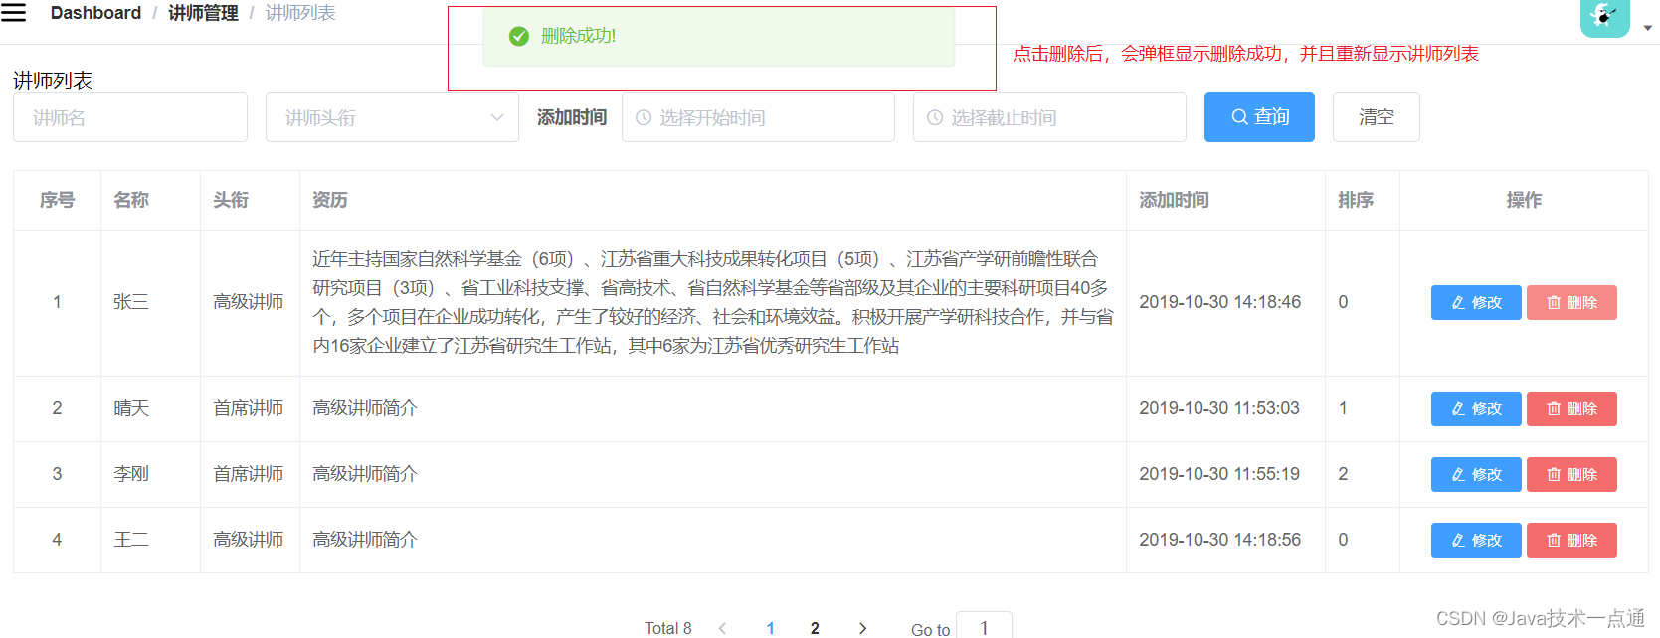
Task: Edit 李刚 with 修改 button
Action: (x=1476, y=475)
